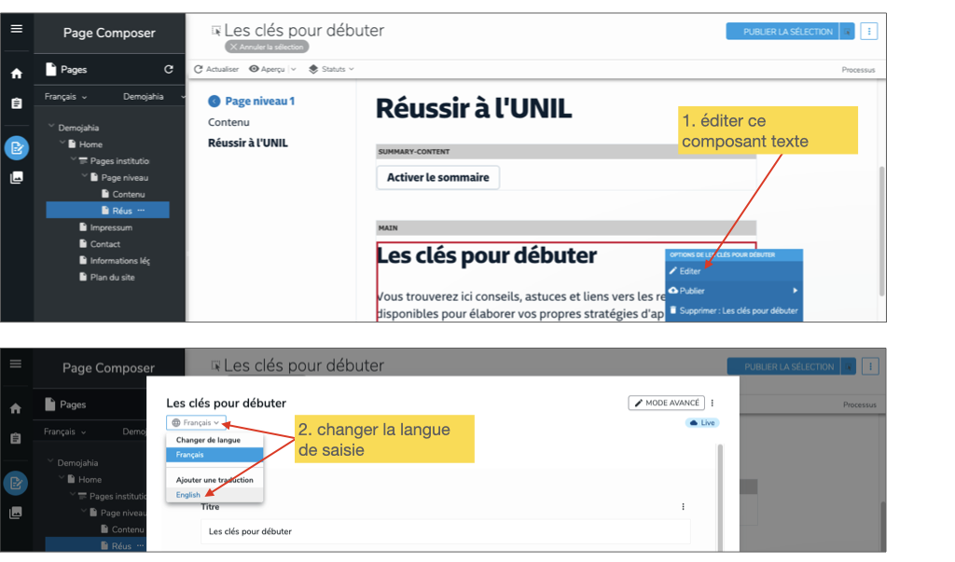Viewport: 955px width, 562px height.
Task: Click the Titre input field
Action: (x=445, y=531)
